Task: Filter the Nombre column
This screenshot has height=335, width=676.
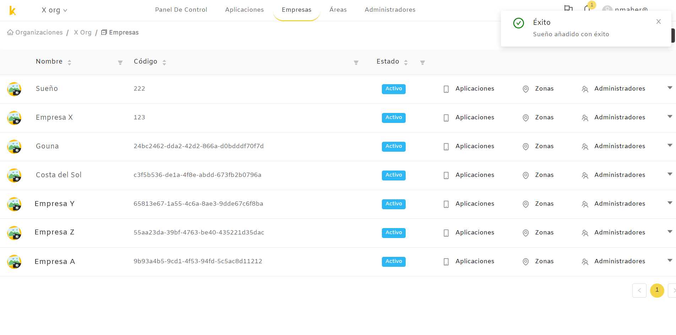Action: point(120,63)
